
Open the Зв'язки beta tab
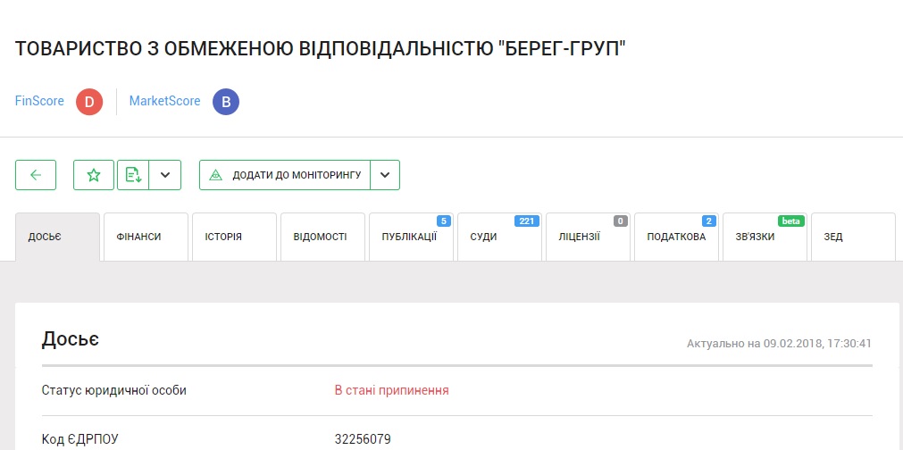(x=764, y=237)
